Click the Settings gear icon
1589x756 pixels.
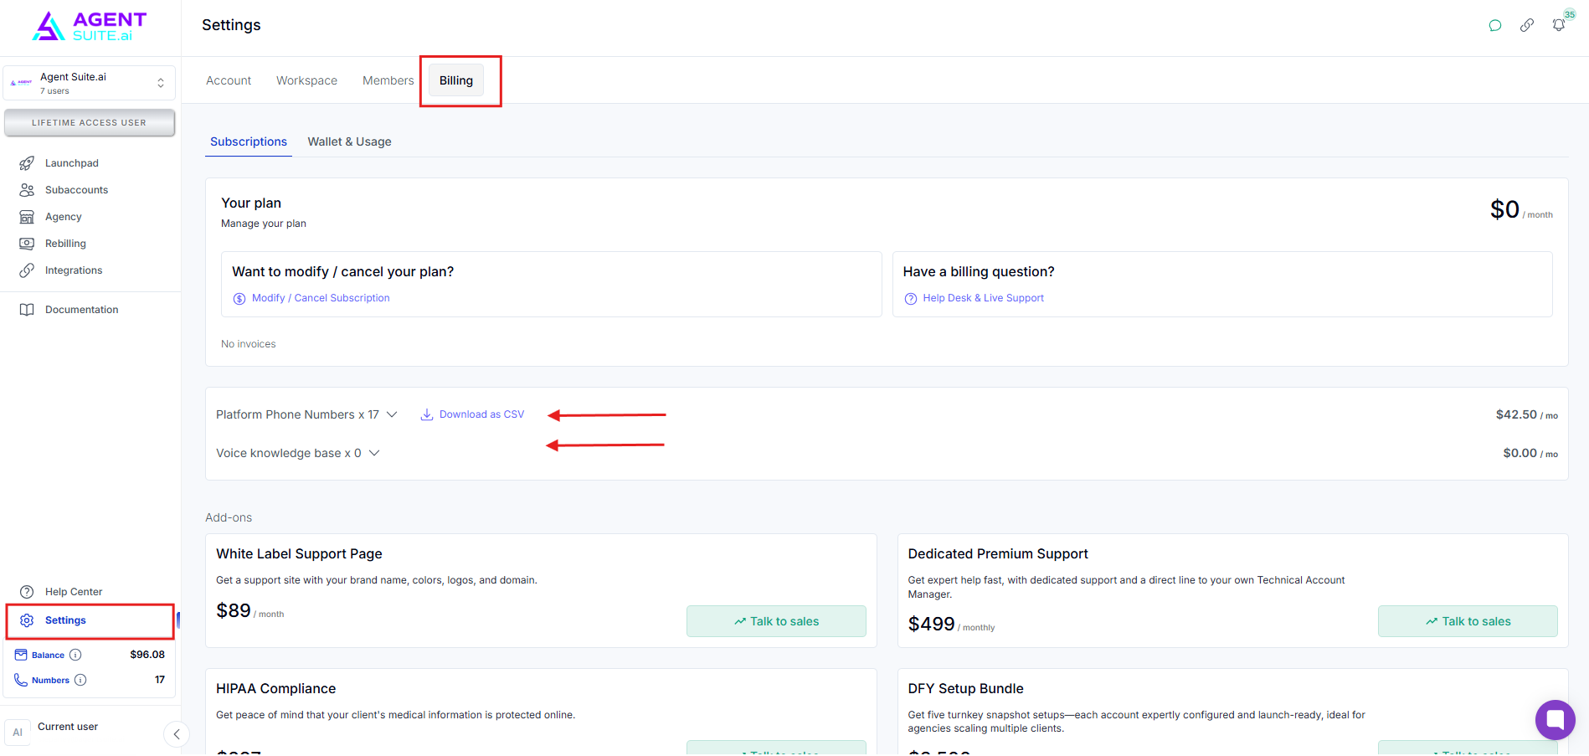tap(27, 620)
